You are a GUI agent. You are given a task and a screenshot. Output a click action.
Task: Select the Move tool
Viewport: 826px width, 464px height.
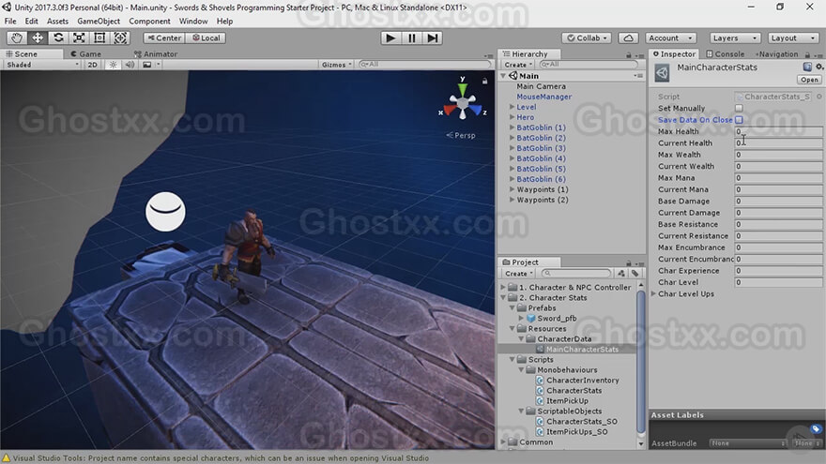(38, 37)
